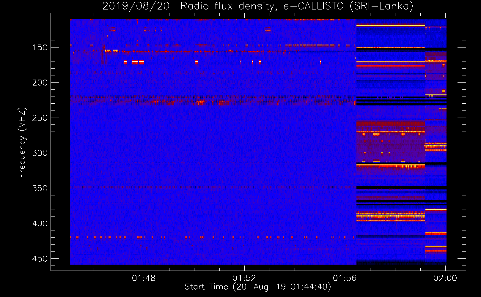Viewport: 481px width, 297px height.
Task: Click the plot title 'Radio flux density, e-CALLISTO (SRI-Lanka)'
Action: tap(297, 6)
